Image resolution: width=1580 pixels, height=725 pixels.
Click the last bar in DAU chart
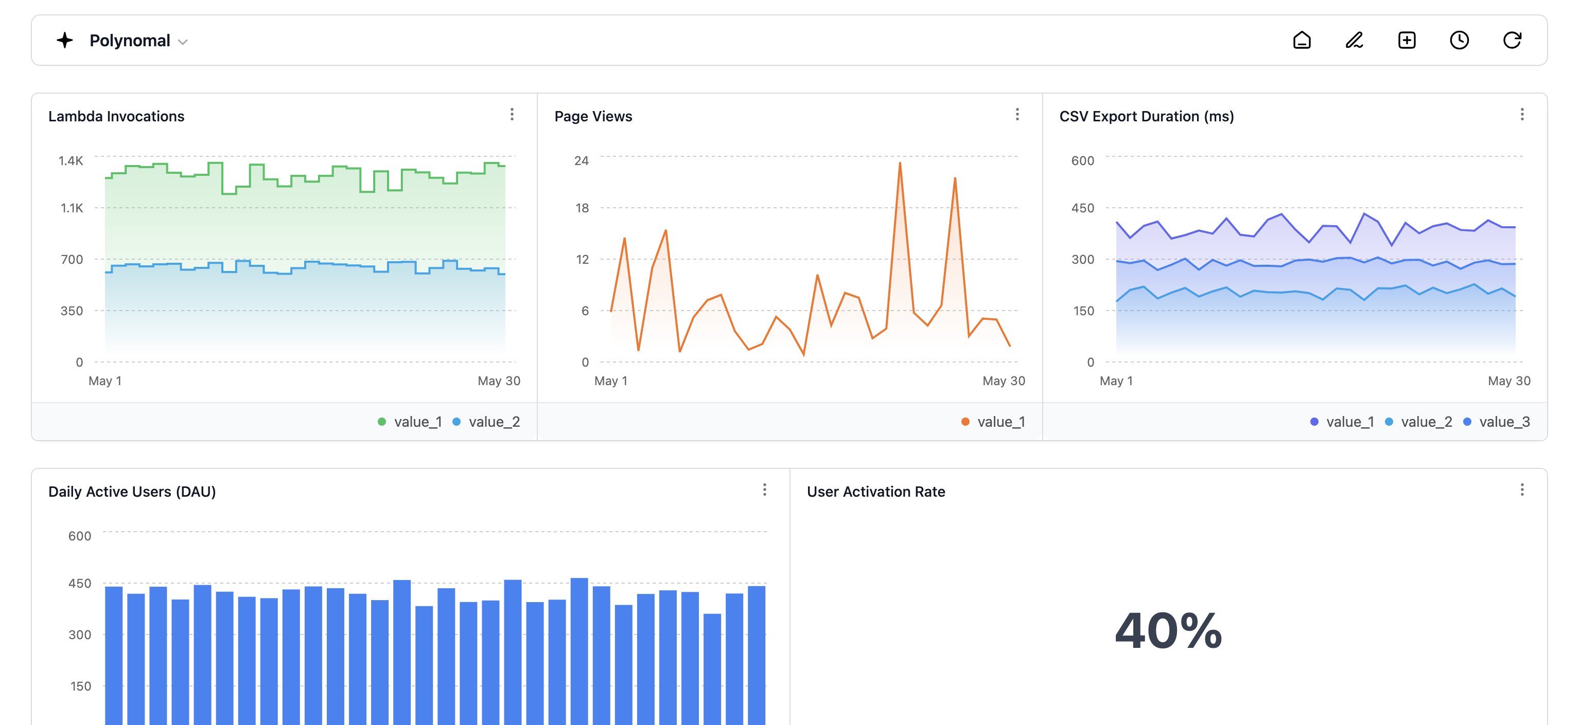(x=756, y=655)
